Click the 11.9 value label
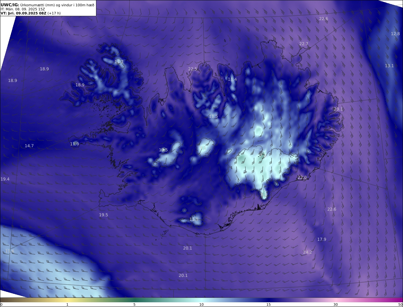 [x=75, y=144]
